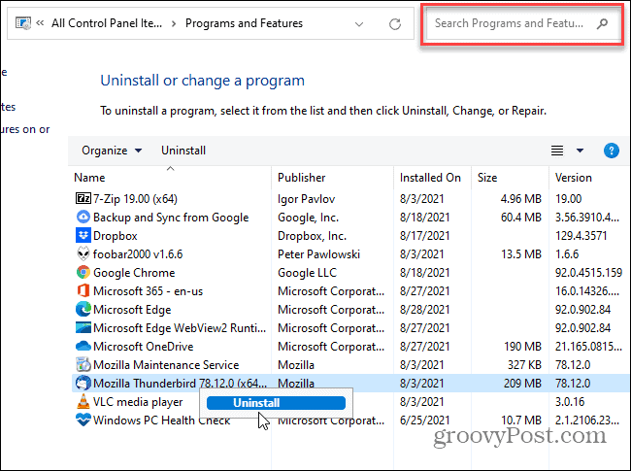Select the Google Chrome entry
The height and width of the screenshot is (471, 631).
(x=134, y=273)
